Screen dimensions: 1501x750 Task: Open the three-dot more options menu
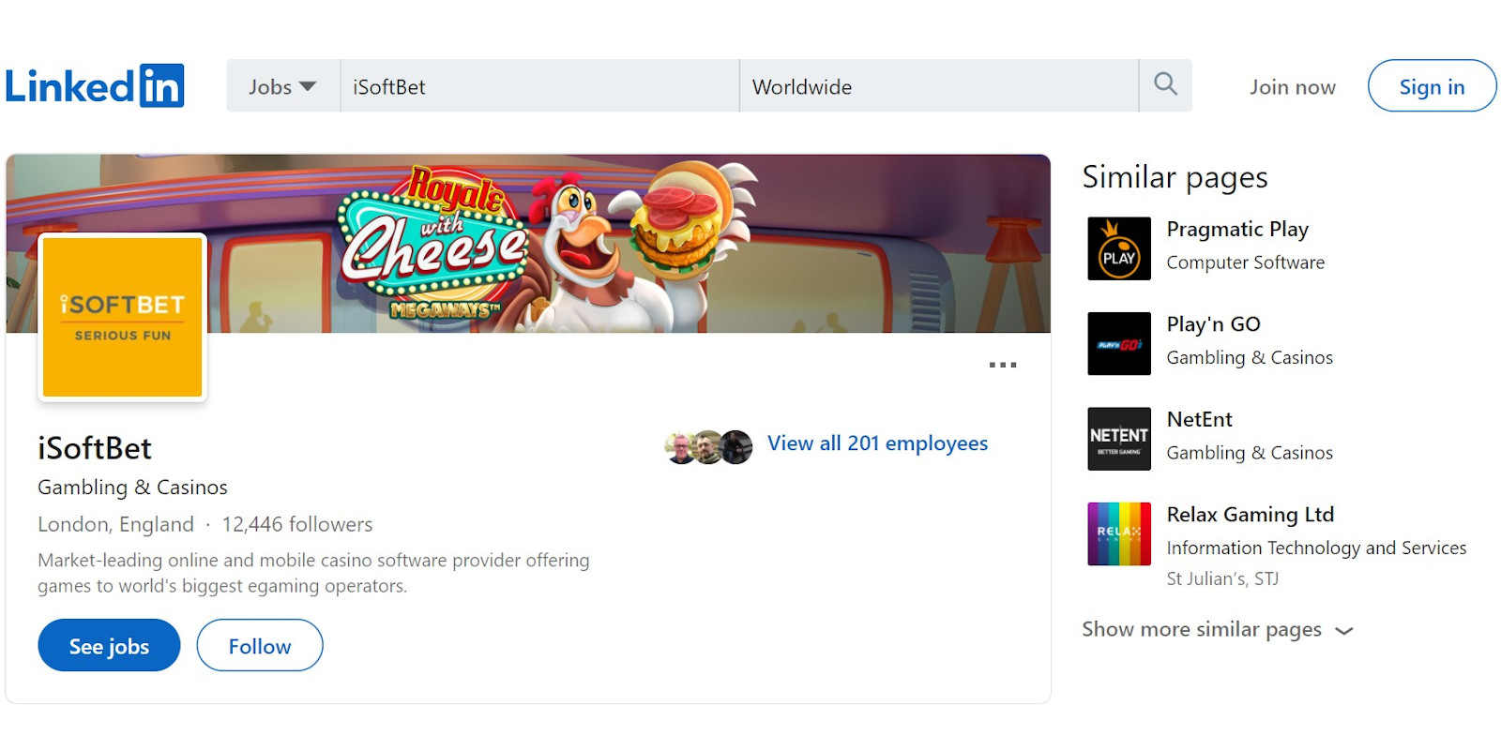[1003, 365]
